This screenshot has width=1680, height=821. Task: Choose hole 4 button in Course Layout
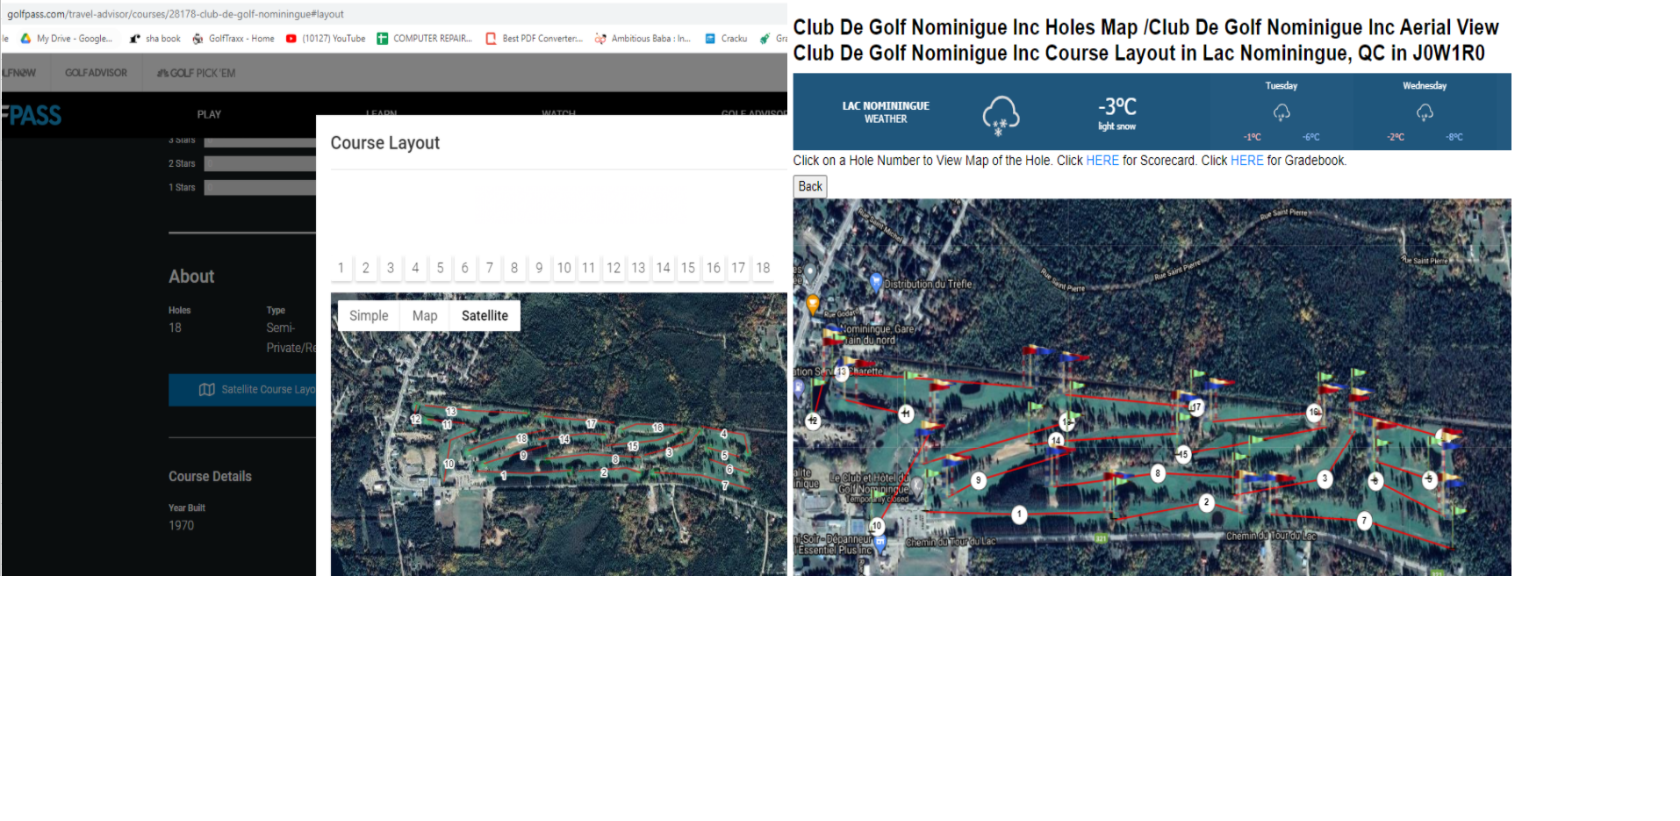coord(415,268)
